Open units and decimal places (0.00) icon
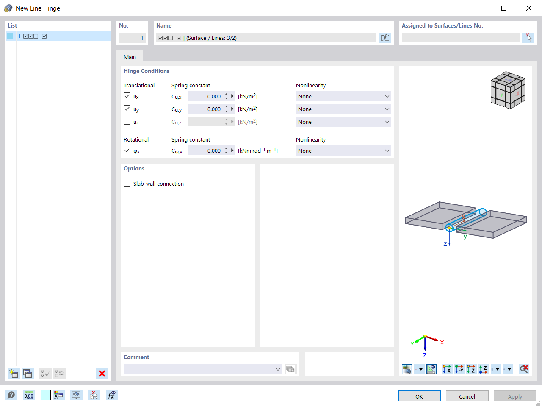Image resolution: width=542 pixels, height=407 pixels. (x=29, y=395)
